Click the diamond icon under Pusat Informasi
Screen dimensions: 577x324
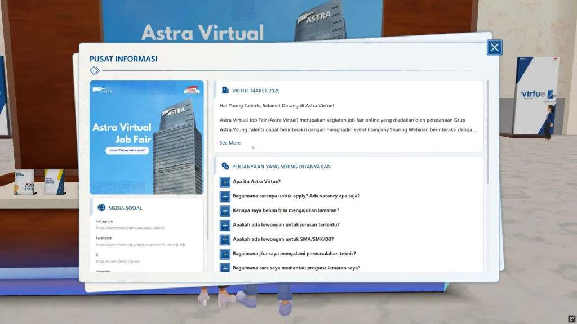(x=95, y=70)
